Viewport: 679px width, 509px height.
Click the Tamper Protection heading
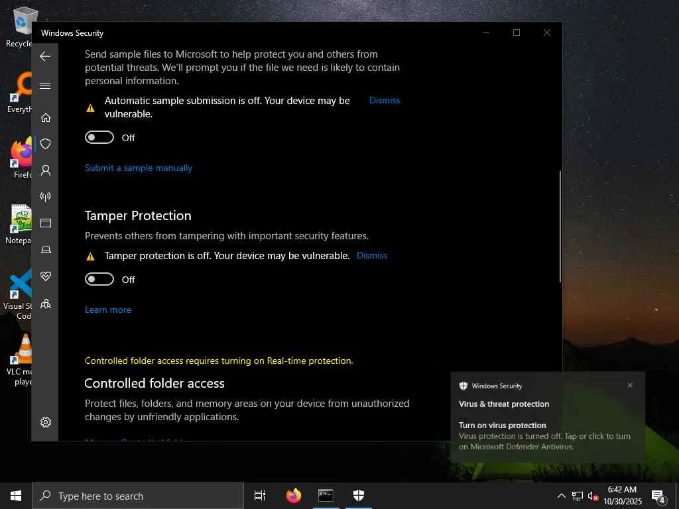138,215
